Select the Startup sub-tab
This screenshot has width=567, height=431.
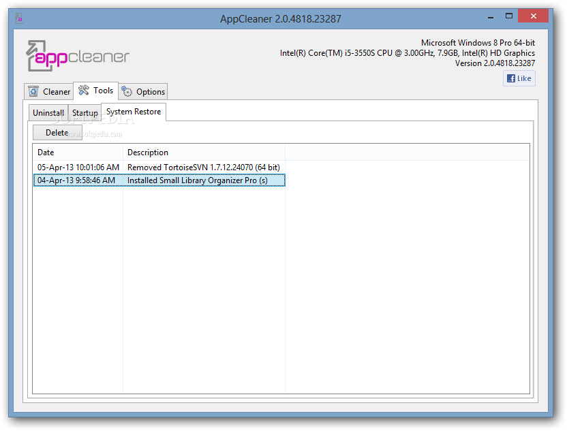tap(85, 113)
